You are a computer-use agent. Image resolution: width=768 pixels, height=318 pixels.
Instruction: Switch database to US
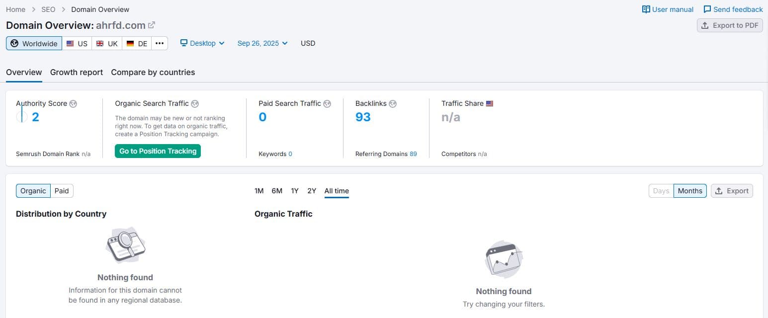[77, 43]
